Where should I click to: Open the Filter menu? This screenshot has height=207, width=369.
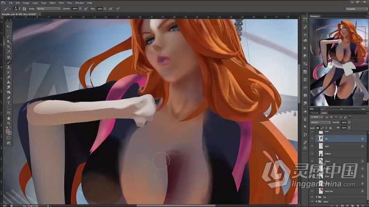[61, 3]
